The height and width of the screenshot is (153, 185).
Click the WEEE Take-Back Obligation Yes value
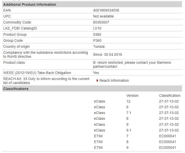click(96, 73)
